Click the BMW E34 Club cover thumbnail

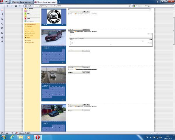(x=54, y=17)
